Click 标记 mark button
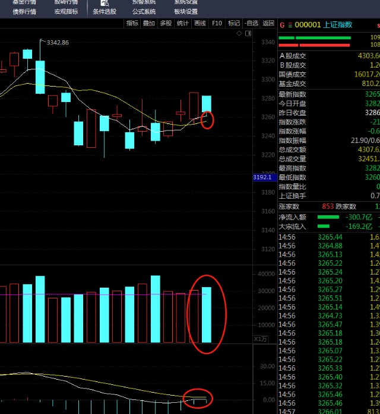Viewport: 380px width, 414px height. click(234, 23)
